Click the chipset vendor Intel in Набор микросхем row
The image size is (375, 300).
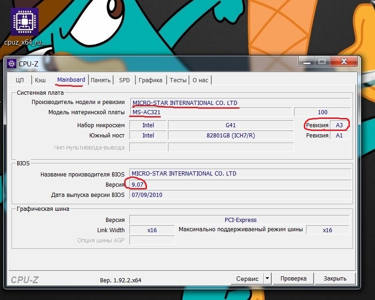pyautogui.click(x=148, y=125)
